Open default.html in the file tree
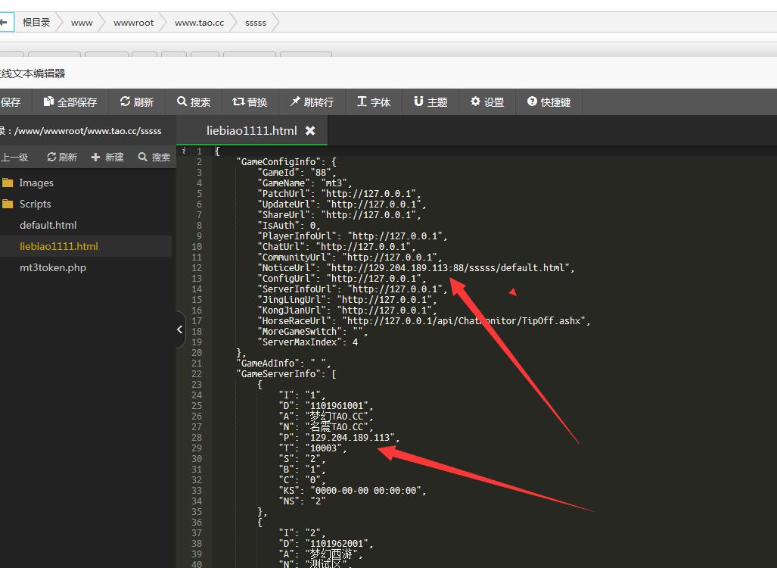 48,225
